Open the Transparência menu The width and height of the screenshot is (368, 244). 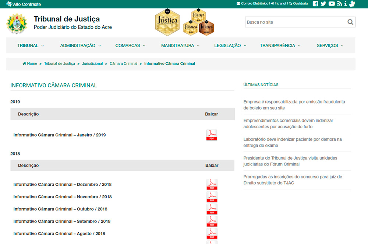coord(280,46)
